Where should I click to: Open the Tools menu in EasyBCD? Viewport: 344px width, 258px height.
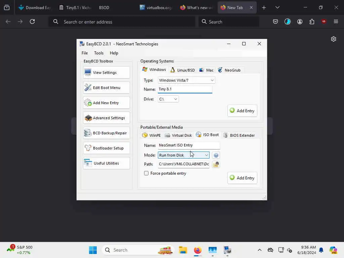pos(99,53)
